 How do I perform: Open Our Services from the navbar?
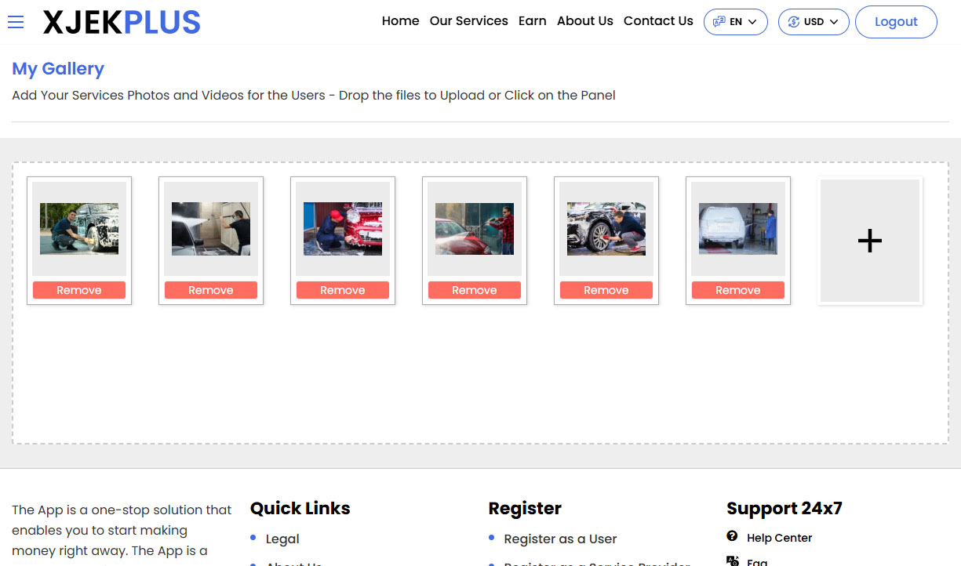[x=468, y=21]
